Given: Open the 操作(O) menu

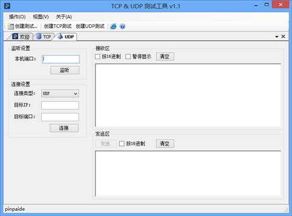Looking at the screenshot, I should pos(17,17).
